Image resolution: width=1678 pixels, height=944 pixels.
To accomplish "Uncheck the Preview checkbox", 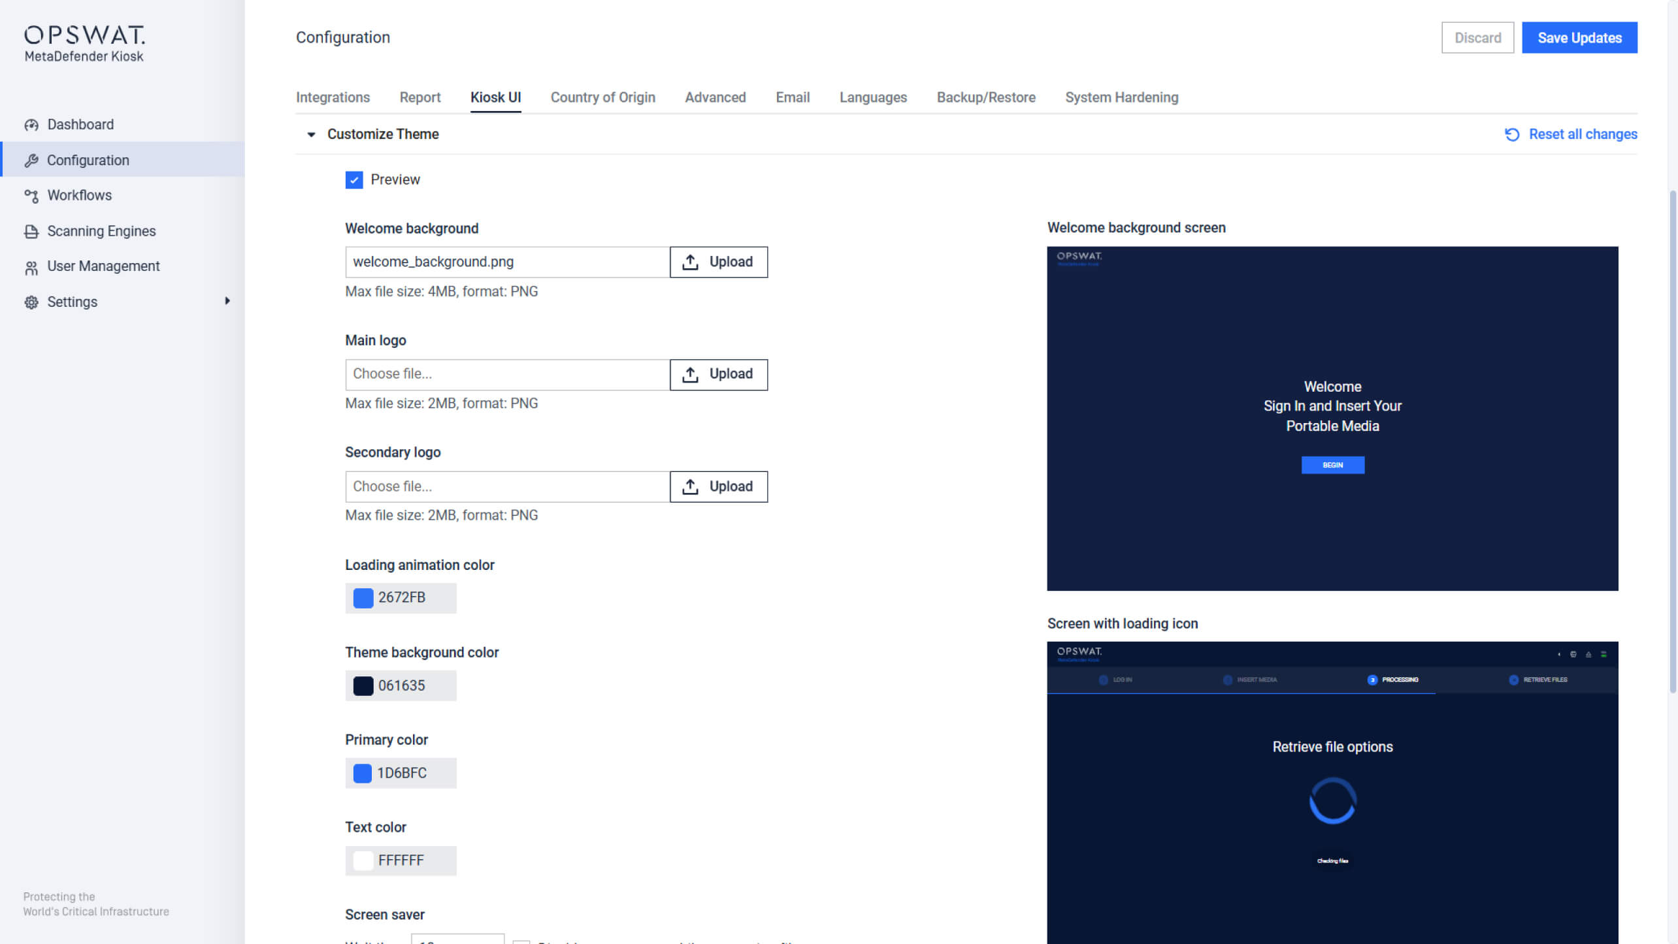I will [x=354, y=180].
